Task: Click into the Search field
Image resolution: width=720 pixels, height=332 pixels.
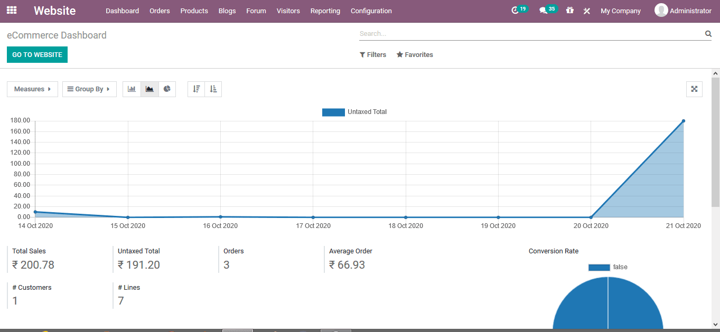Action: click(531, 34)
